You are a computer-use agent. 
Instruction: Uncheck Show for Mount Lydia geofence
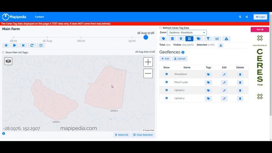coord(167,82)
